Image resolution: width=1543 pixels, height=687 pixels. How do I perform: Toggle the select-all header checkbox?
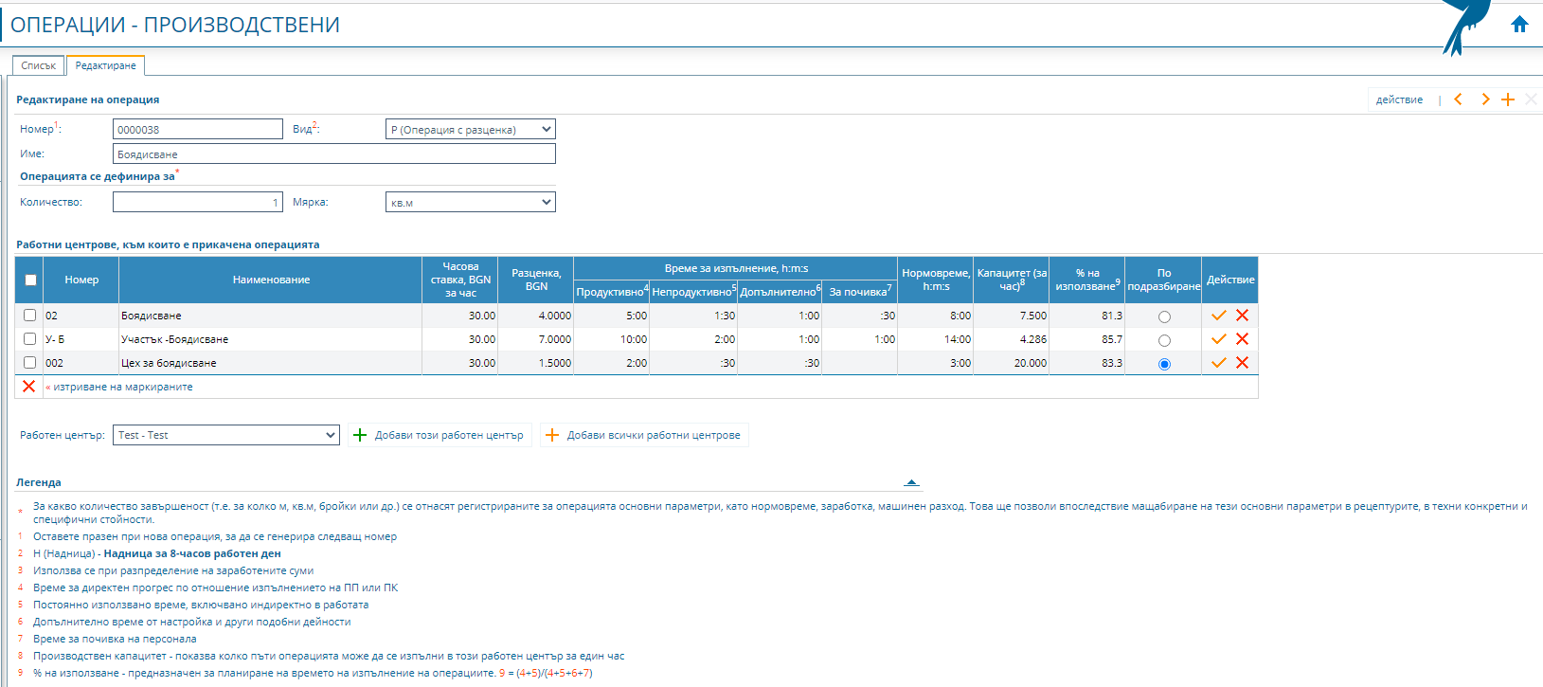click(x=30, y=280)
